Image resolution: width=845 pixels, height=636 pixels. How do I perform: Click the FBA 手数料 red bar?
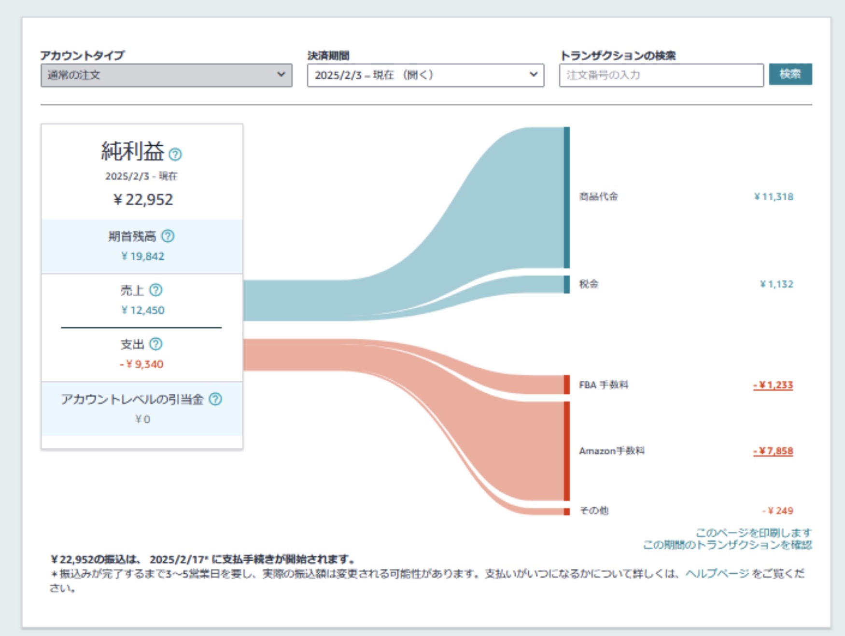pos(567,385)
